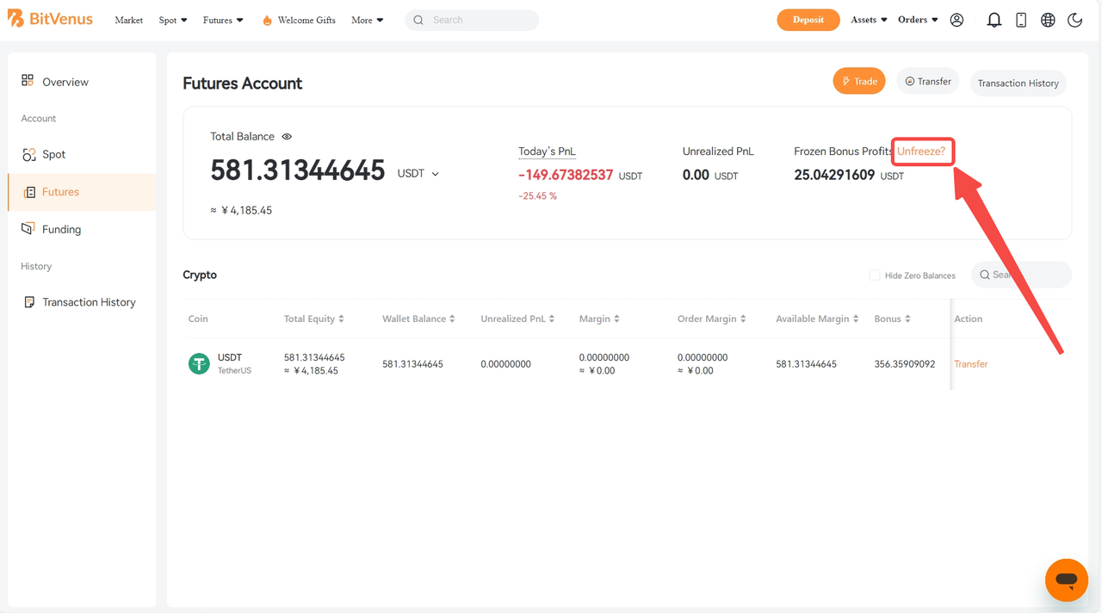Click the header search magnifier icon
This screenshot has height=613, width=1102.
418,20
